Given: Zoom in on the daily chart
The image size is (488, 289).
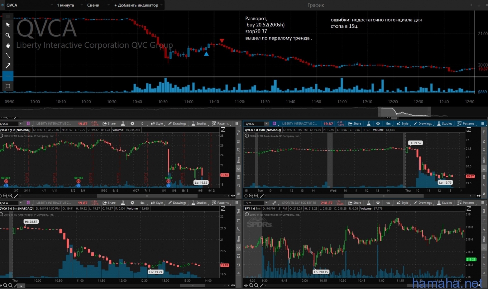Looking at the screenshot, I should coord(5,196).
